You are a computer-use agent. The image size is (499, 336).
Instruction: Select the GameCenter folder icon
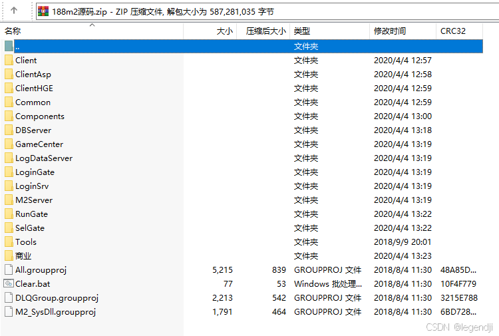point(9,144)
